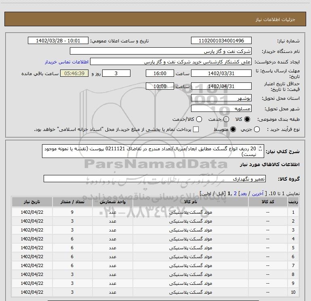Click the need date in row 2
This screenshot has height=301, width=311.
click(x=32, y=221)
